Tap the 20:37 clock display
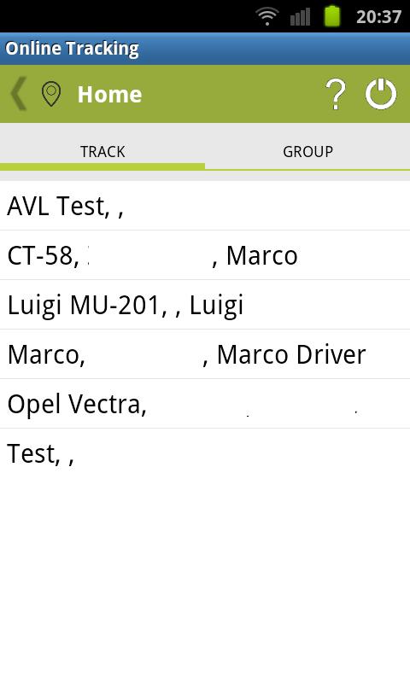This screenshot has height=683, width=410. click(378, 17)
